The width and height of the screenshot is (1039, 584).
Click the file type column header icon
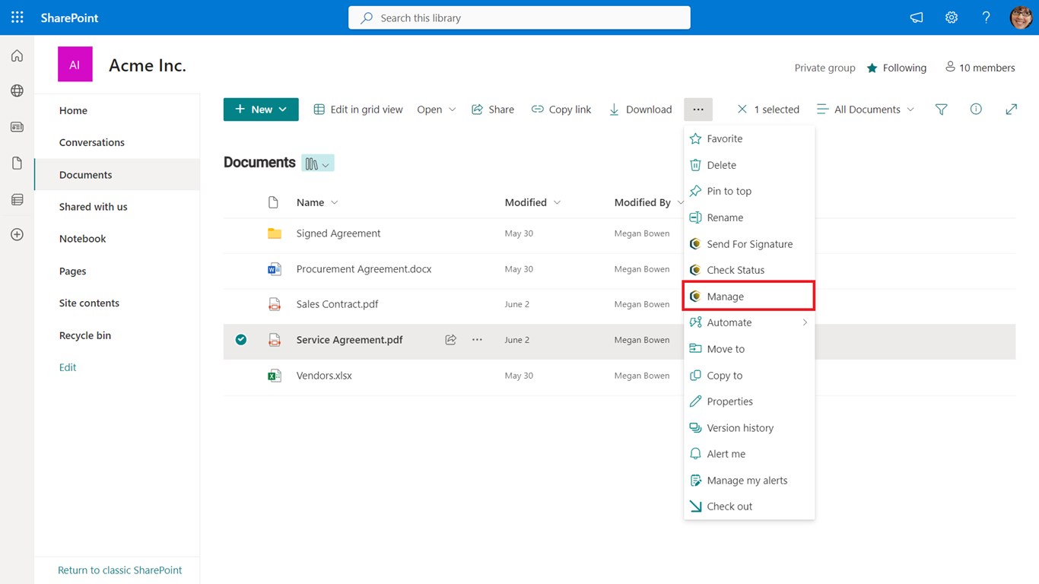click(274, 202)
